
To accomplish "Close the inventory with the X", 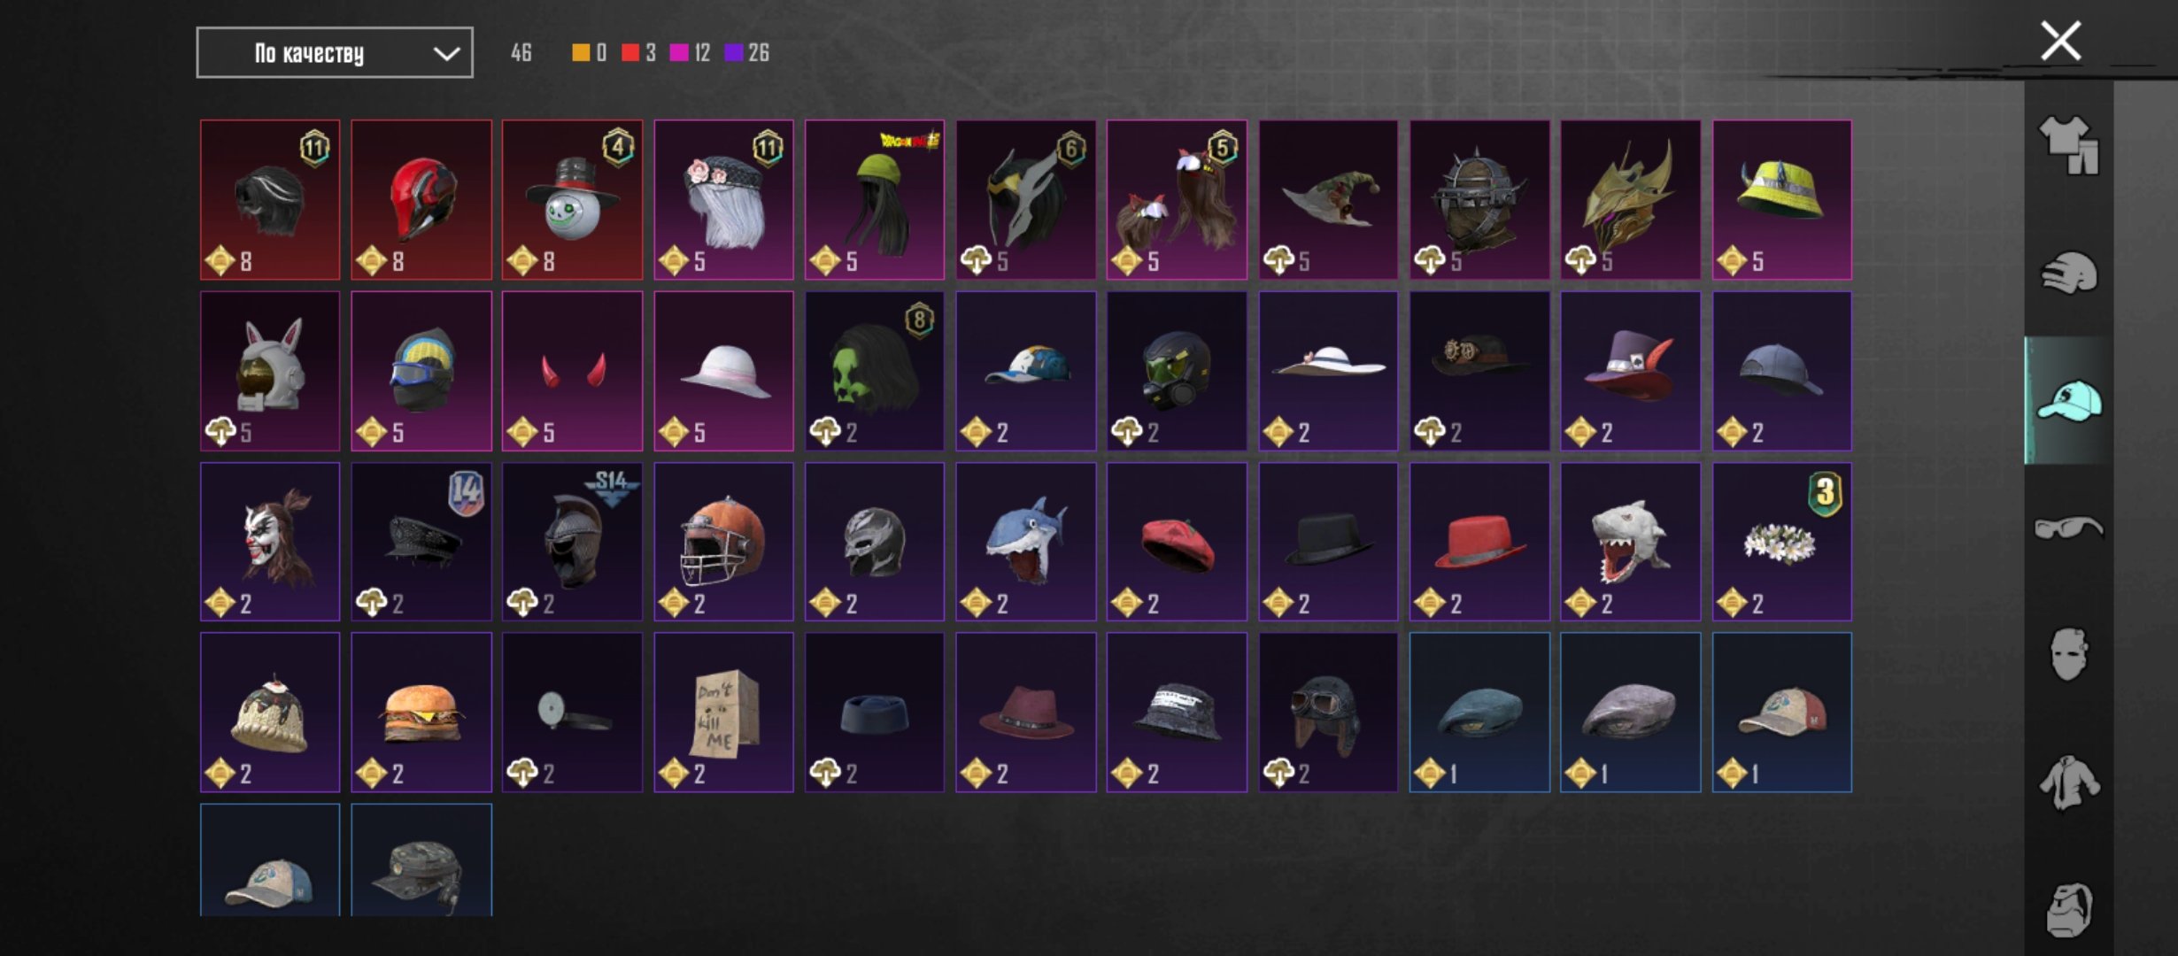I will [x=2060, y=42].
